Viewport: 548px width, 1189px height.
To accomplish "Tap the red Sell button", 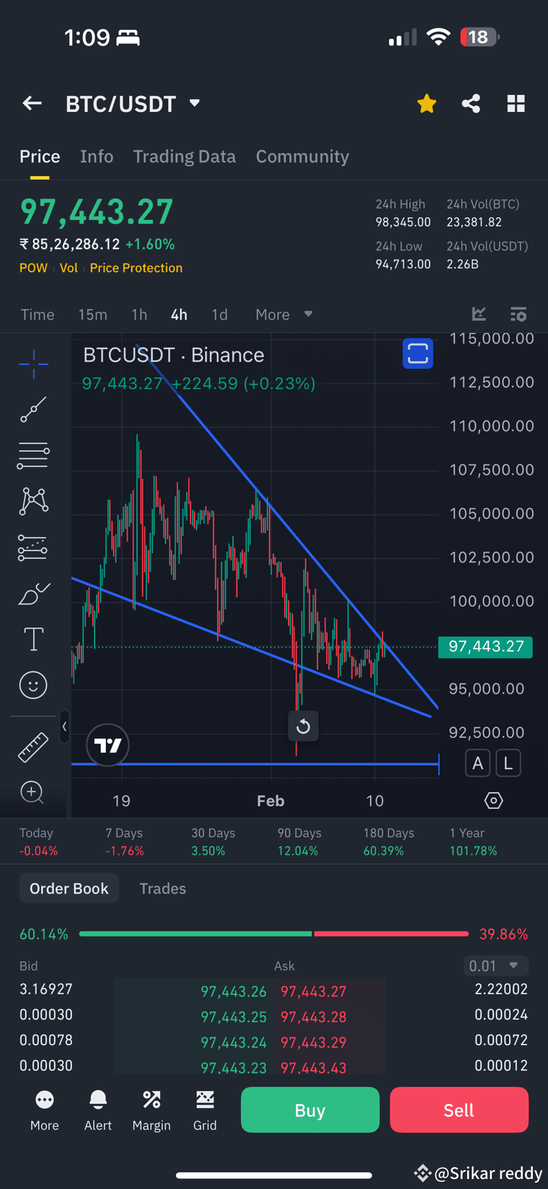I will click(x=459, y=1110).
